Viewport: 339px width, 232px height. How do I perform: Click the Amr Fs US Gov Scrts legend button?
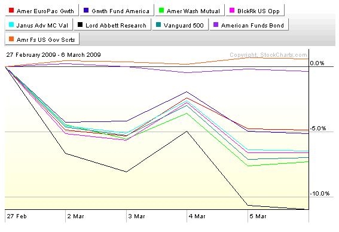point(42,39)
